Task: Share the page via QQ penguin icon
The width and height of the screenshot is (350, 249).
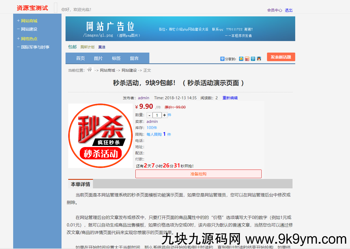Action: [259, 59]
